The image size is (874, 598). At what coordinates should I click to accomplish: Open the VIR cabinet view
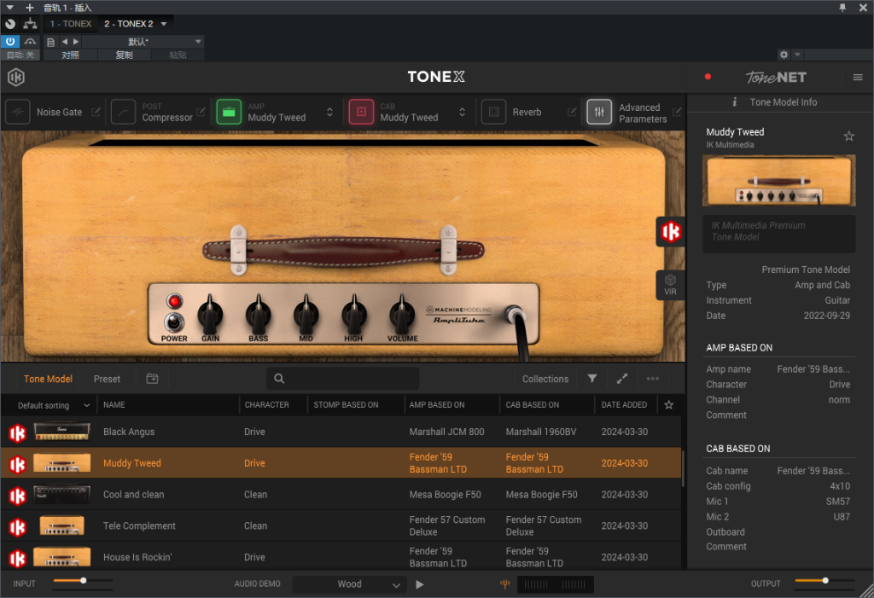point(671,285)
